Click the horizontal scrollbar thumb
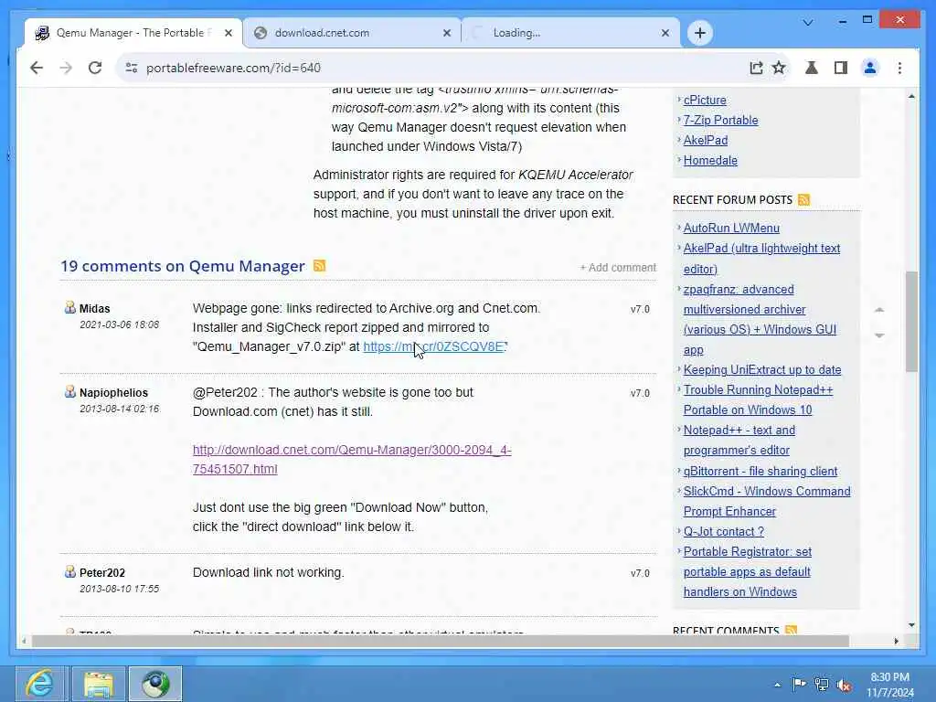 click(440, 641)
